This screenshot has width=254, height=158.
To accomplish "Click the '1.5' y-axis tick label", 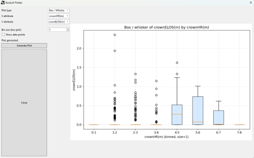I will (x=79, y=68).
